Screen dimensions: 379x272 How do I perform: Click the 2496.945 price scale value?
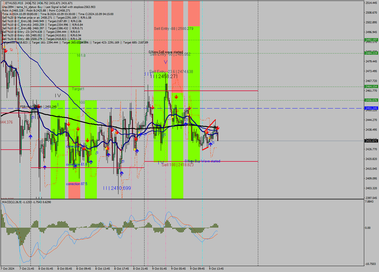[x=371, y=32]
